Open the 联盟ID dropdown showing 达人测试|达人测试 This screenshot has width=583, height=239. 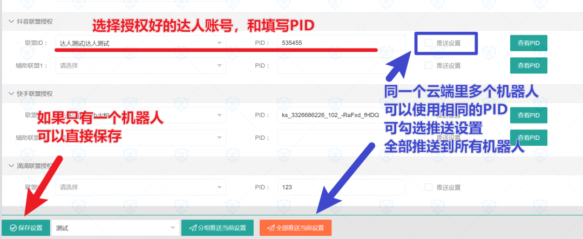click(x=141, y=43)
